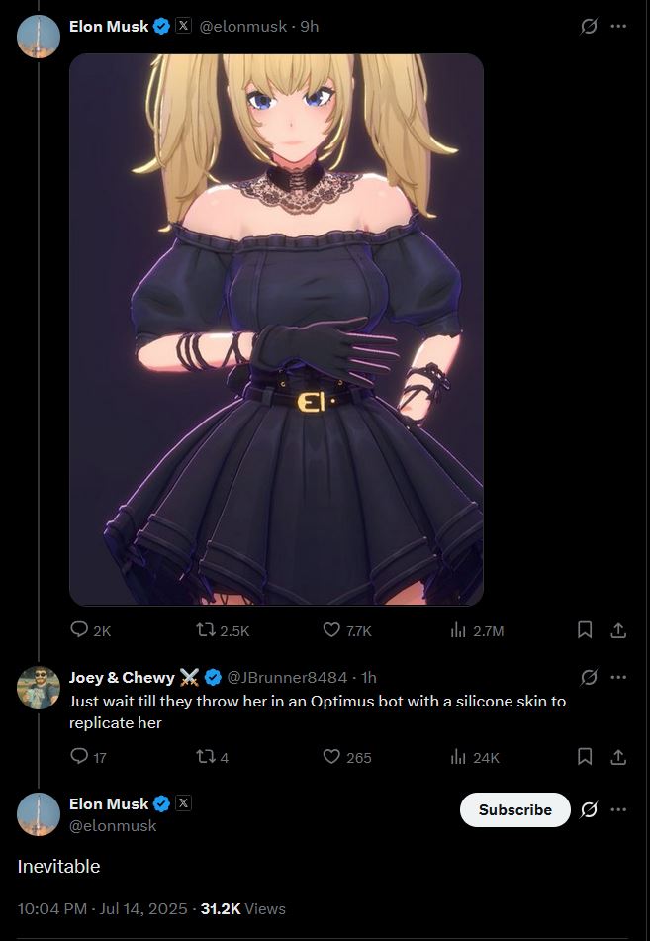Image resolution: width=650 pixels, height=941 pixels.
Task: Reply to Elon Musk's image post
Action: click(90, 630)
